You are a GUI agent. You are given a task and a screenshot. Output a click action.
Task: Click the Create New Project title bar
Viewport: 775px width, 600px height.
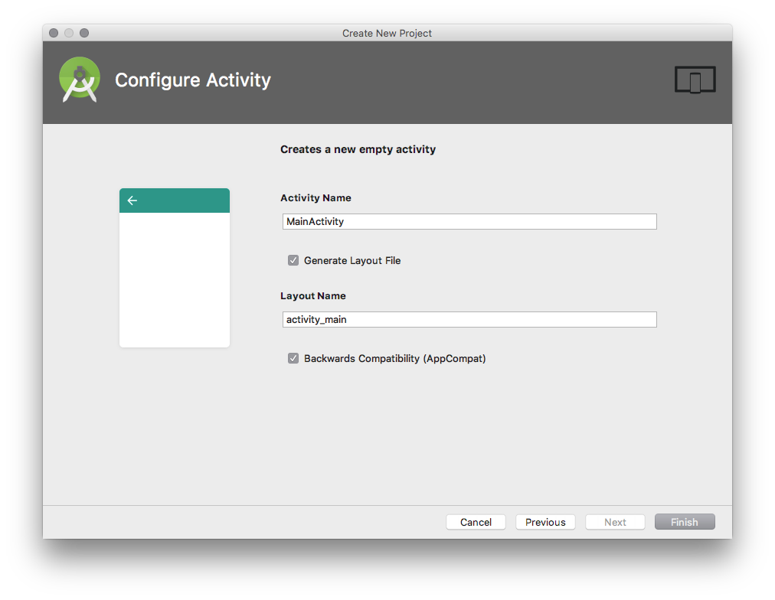point(387,33)
